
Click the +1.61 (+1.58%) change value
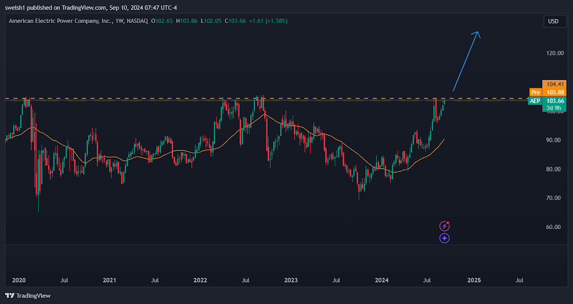pos(268,21)
